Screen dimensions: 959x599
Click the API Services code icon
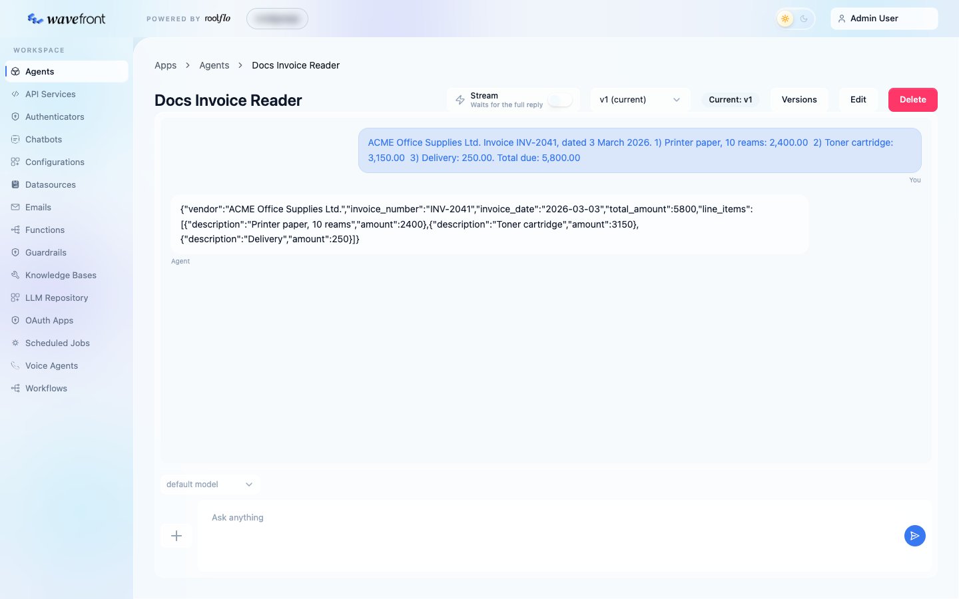(x=15, y=94)
